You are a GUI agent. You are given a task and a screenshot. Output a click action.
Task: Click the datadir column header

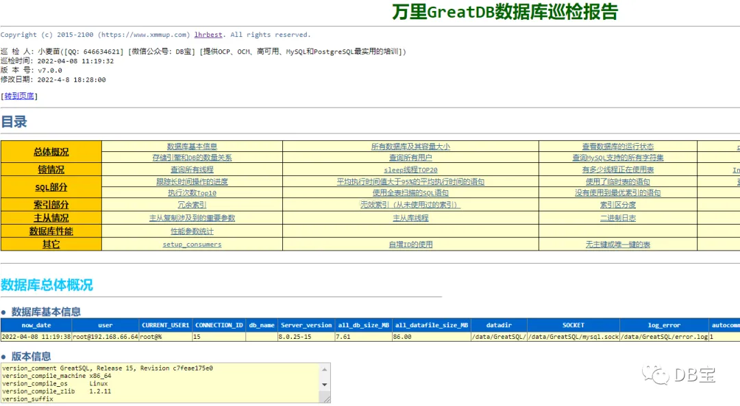pos(499,325)
